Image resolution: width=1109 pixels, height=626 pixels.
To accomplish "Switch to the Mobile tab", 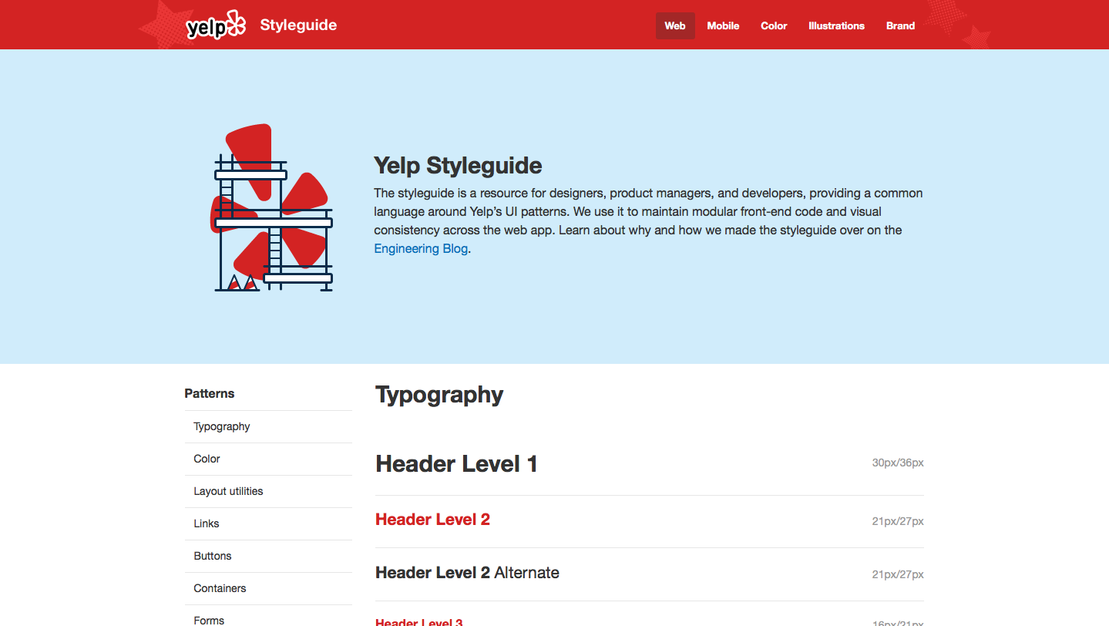I will pos(723,25).
